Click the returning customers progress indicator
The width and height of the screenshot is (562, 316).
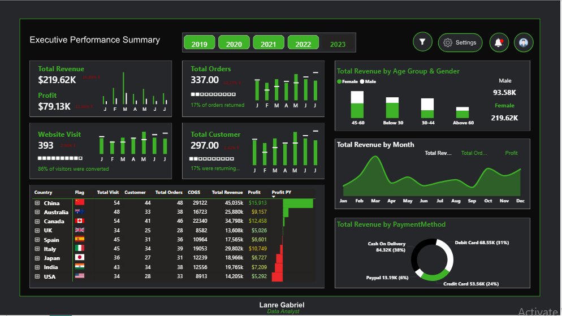[x=211, y=158]
